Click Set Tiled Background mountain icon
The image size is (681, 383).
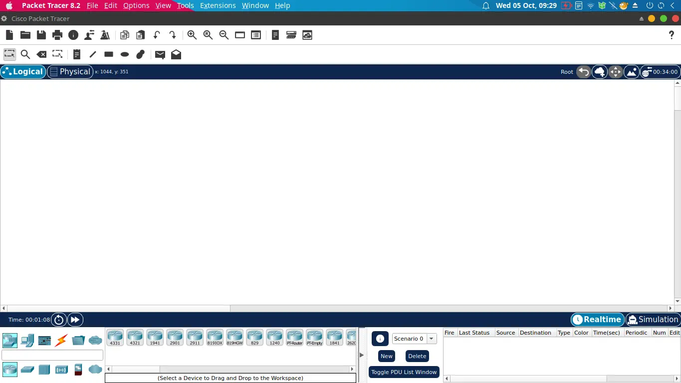pos(632,72)
